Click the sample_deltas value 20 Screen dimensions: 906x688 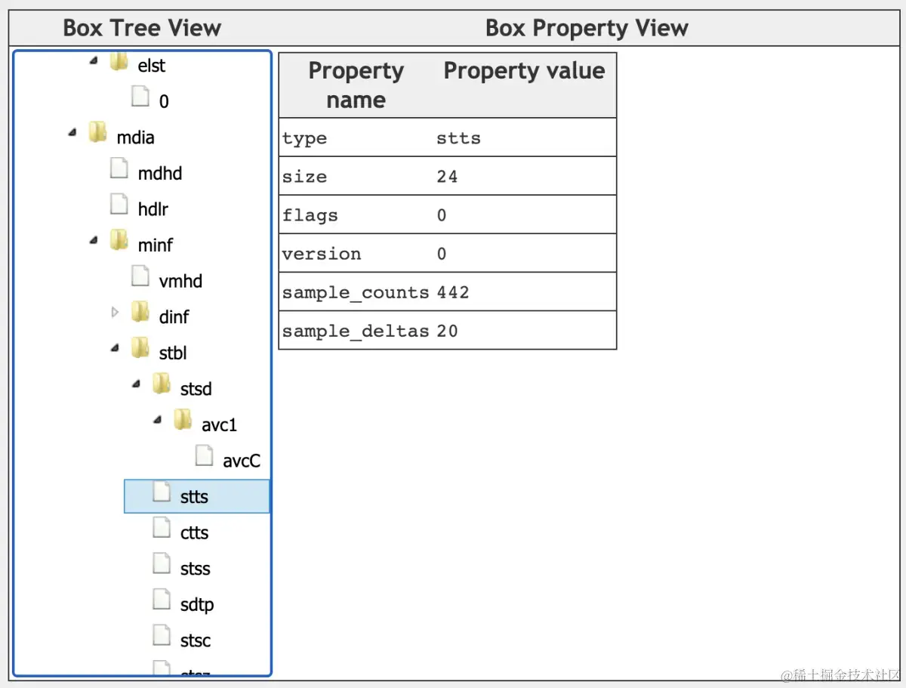tap(447, 331)
